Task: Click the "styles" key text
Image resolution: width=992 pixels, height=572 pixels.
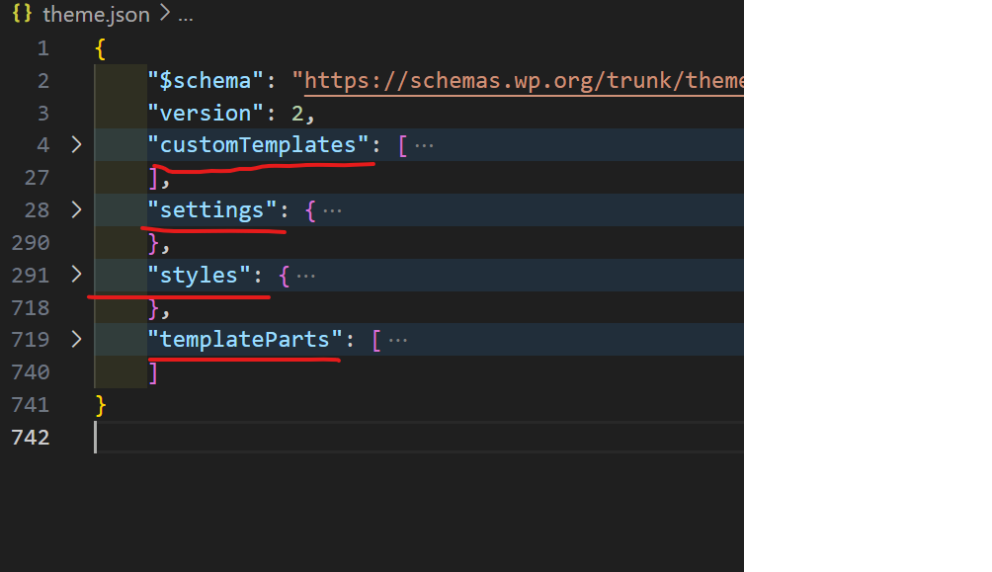Action: 199,275
